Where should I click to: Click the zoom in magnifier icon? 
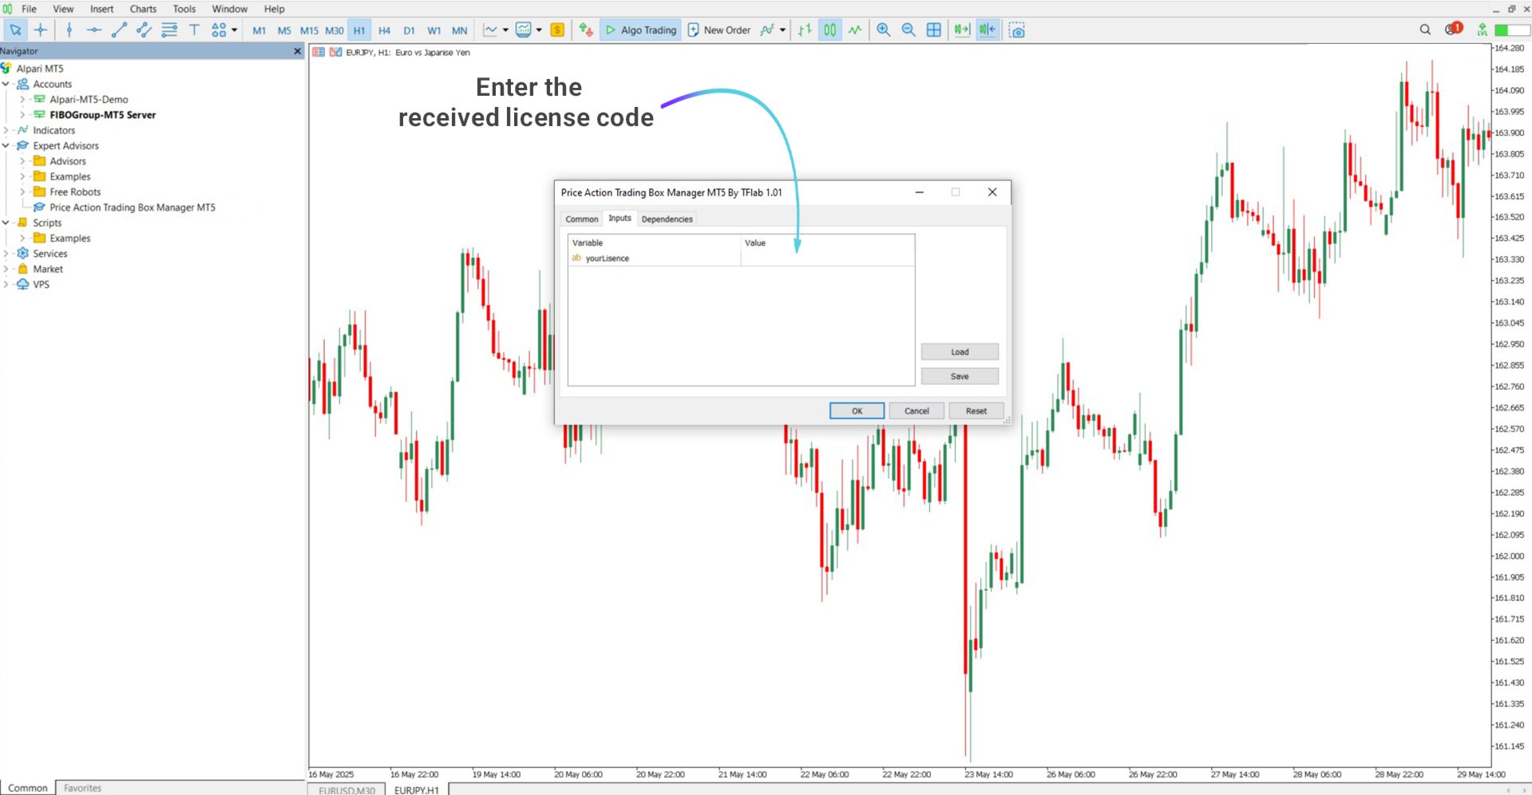[x=884, y=30]
